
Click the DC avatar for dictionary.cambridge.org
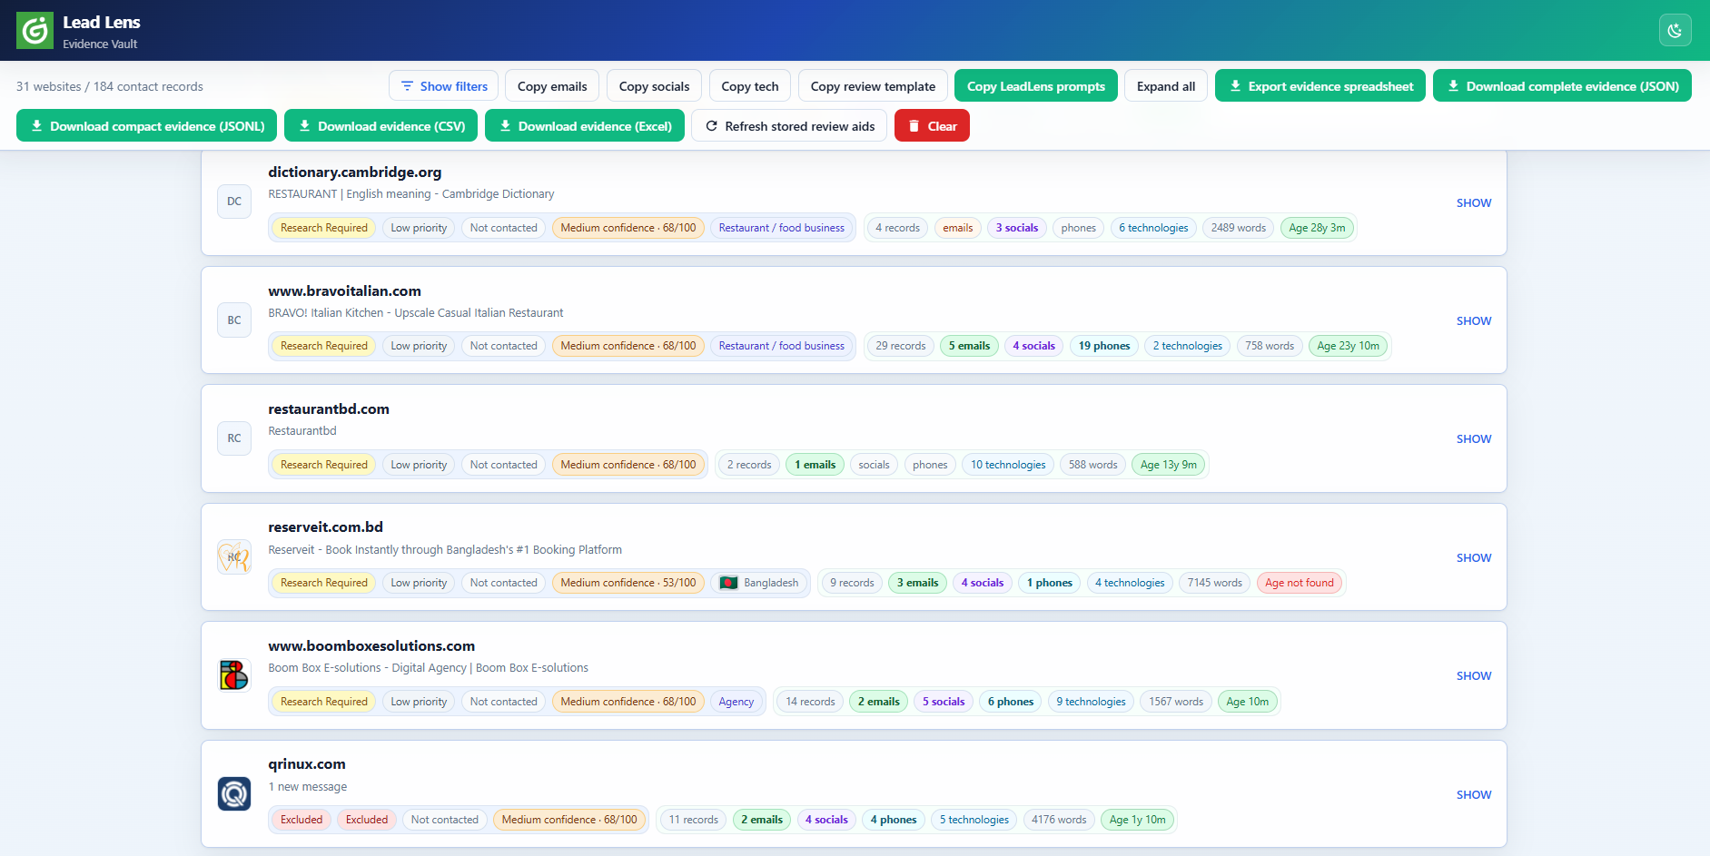234,202
